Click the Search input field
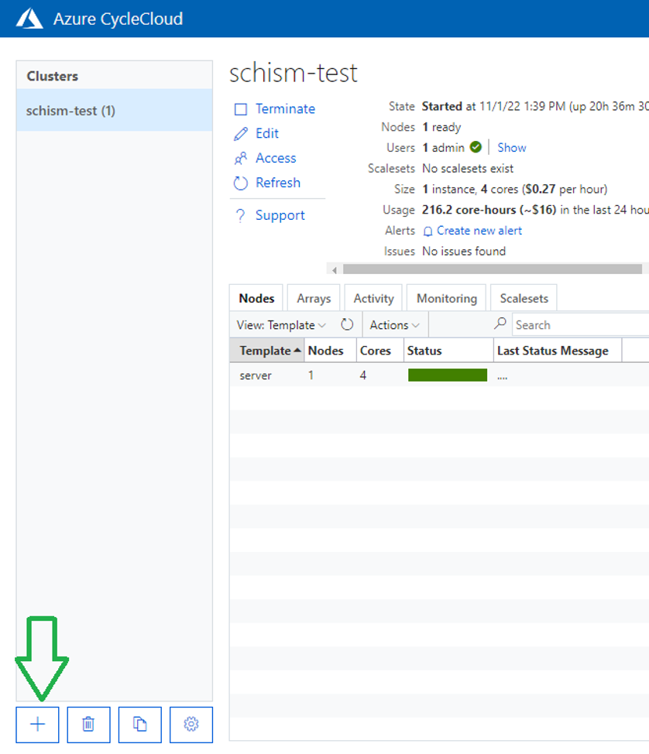This screenshot has width=649, height=754. tap(581, 325)
